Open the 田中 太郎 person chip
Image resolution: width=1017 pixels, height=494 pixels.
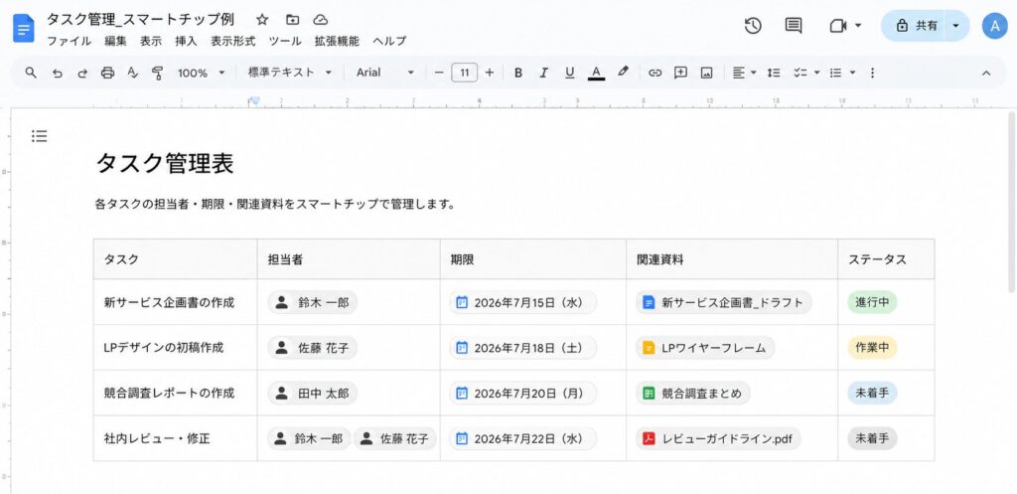[x=313, y=394]
